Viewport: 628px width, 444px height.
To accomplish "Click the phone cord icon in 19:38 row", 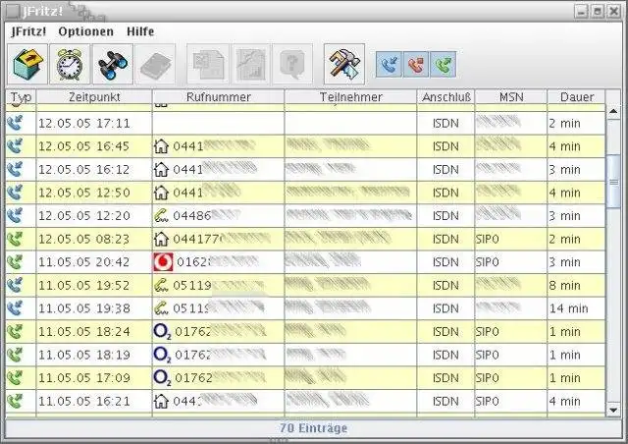I will (x=161, y=308).
